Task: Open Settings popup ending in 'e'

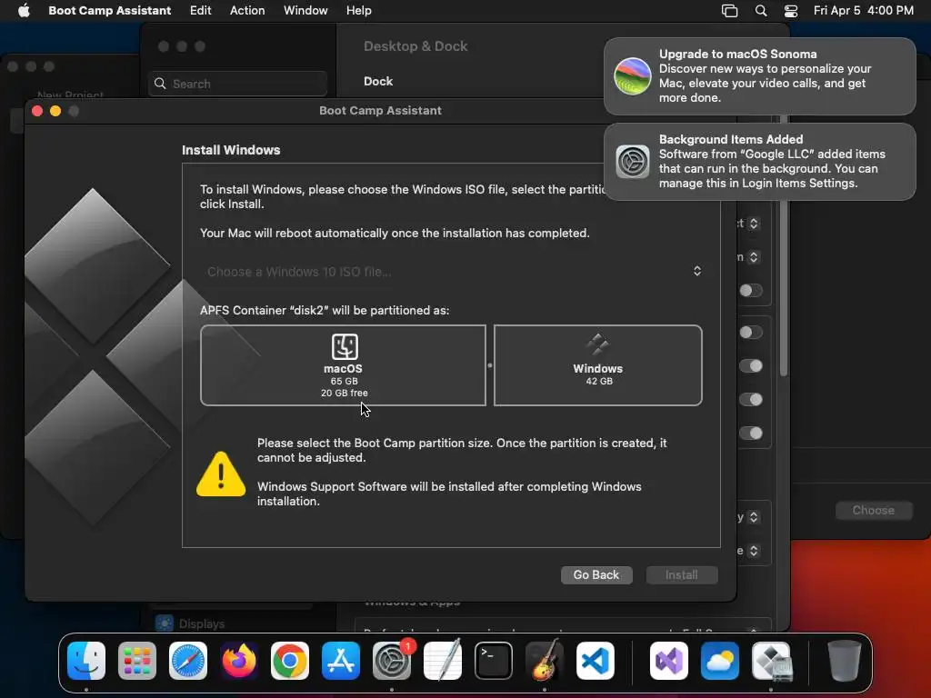Action: coord(753,551)
